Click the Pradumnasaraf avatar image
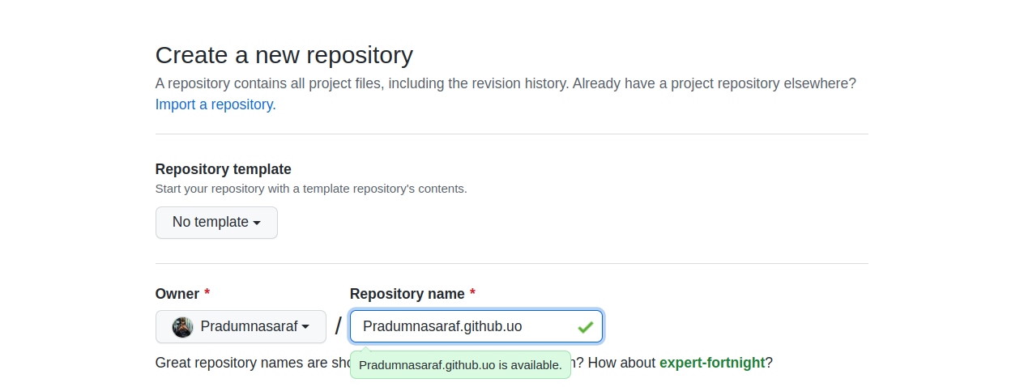This screenshot has width=1024, height=387. [x=183, y=327]
